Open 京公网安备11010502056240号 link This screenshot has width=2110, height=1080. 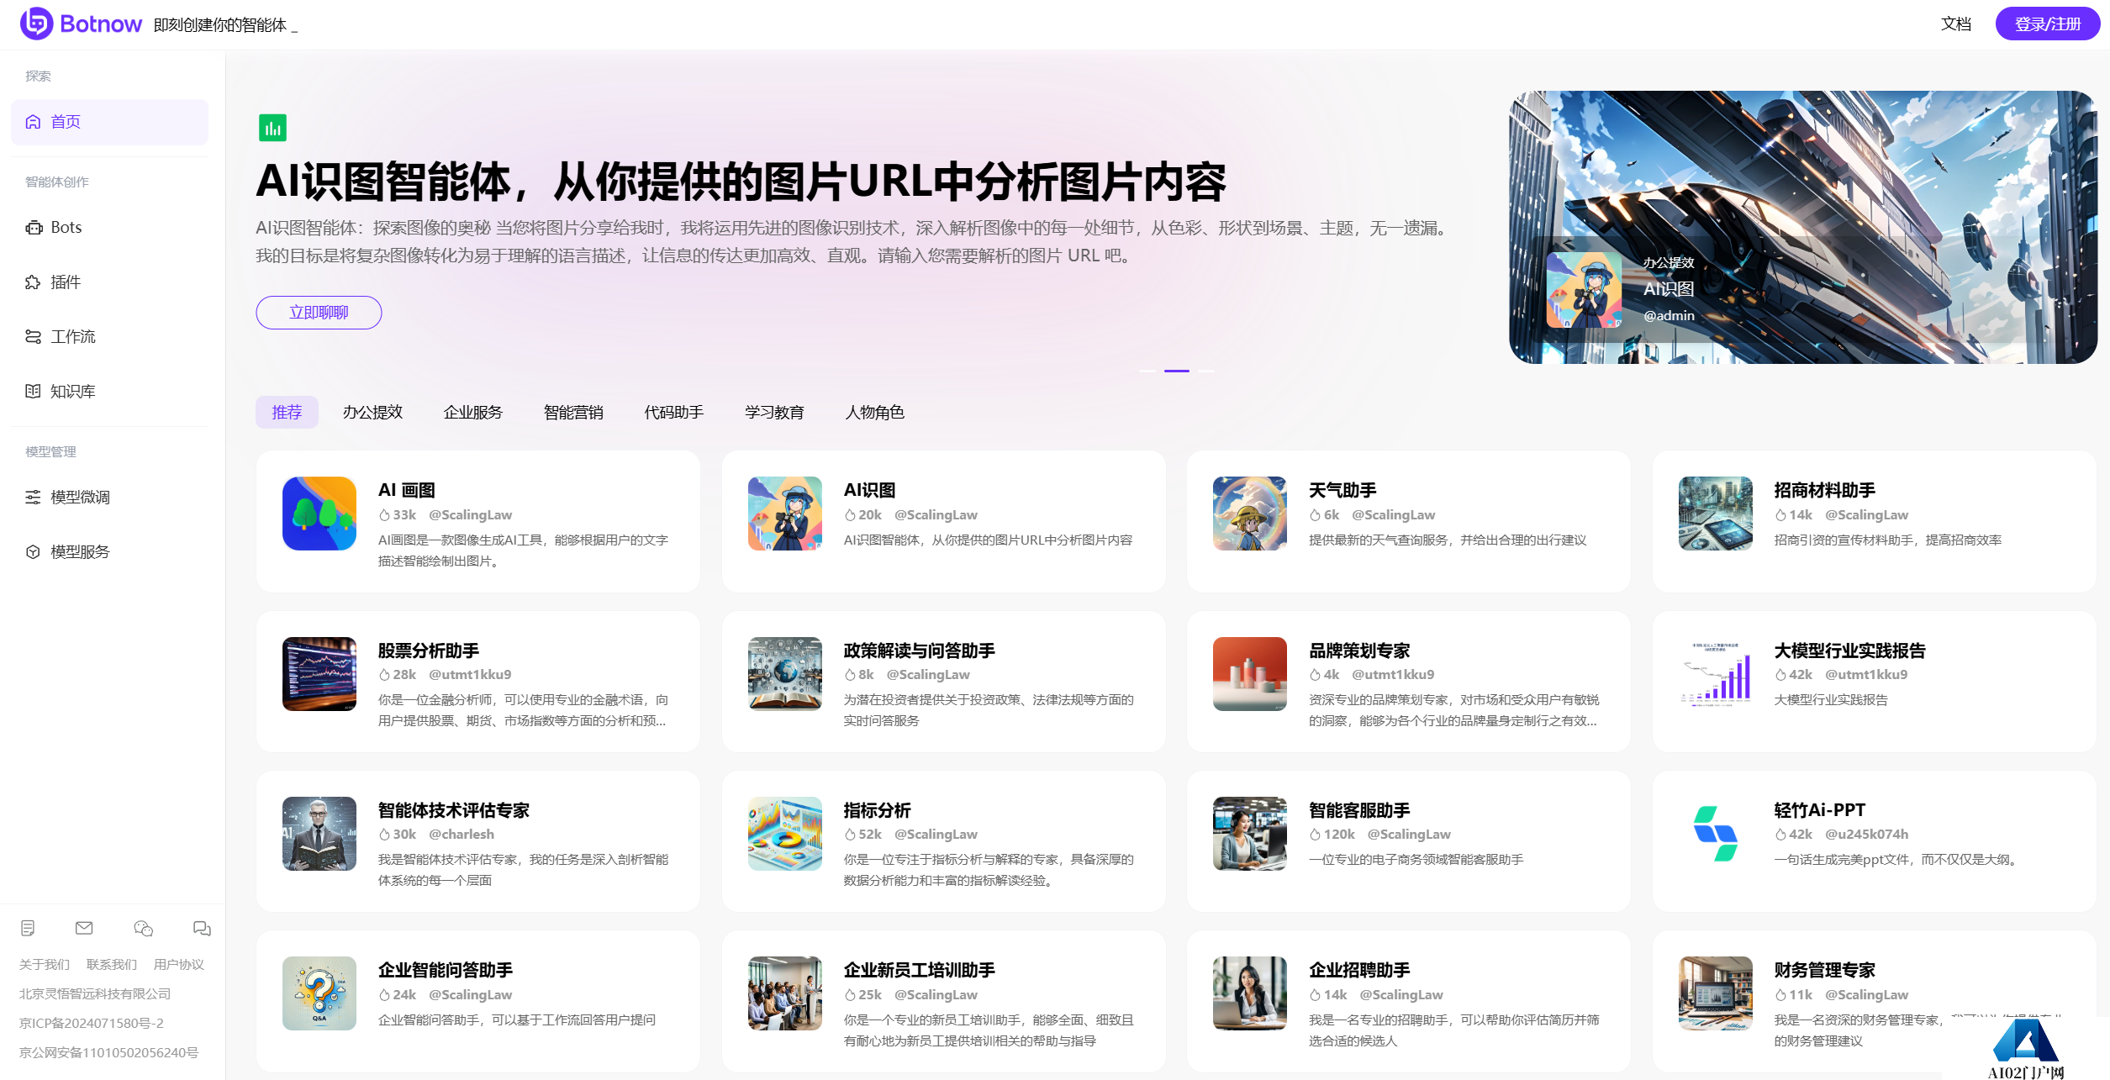pos(109,1052)
